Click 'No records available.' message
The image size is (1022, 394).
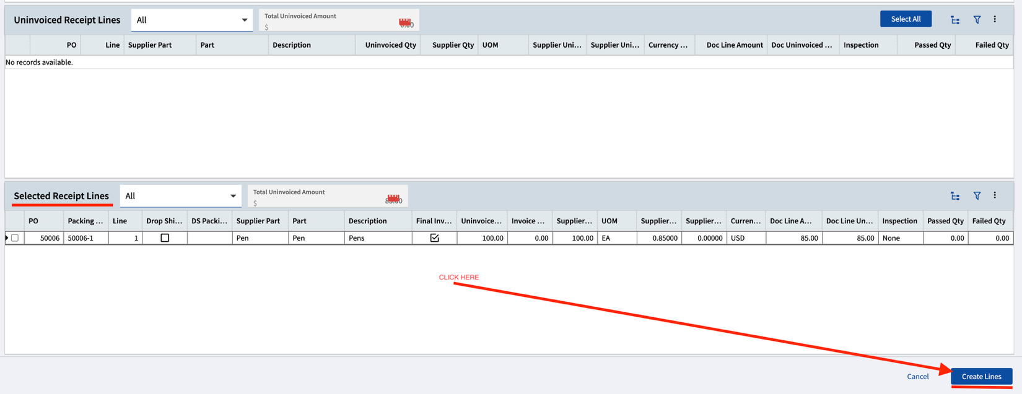39,62
